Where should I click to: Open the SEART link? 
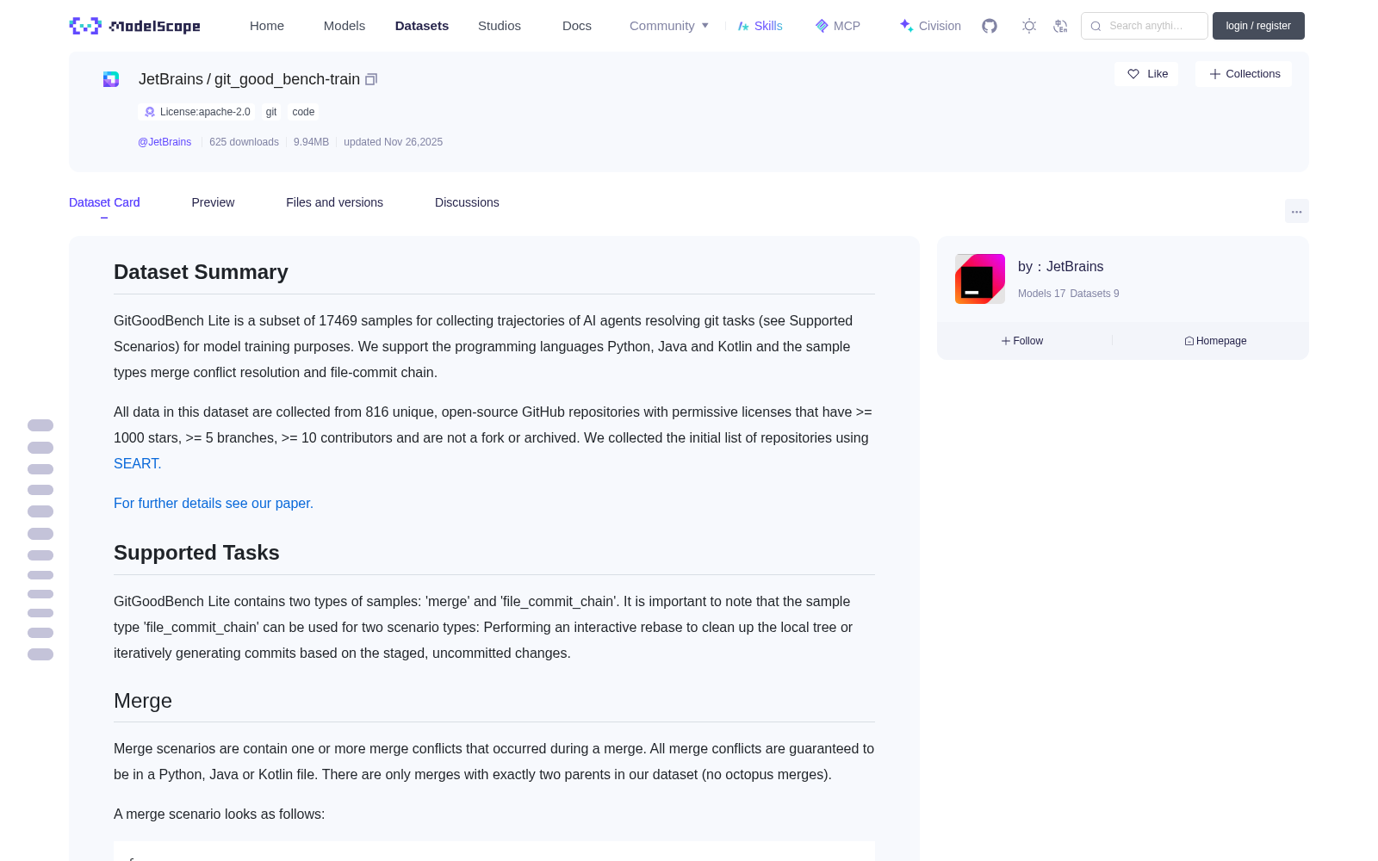pyautogui.click(x=137, y=463)
